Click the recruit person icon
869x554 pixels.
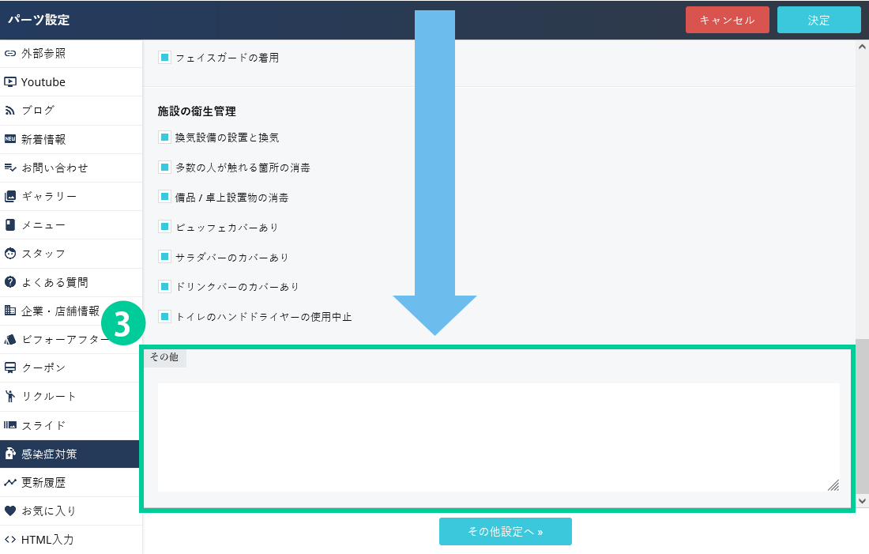coord(10,396)
